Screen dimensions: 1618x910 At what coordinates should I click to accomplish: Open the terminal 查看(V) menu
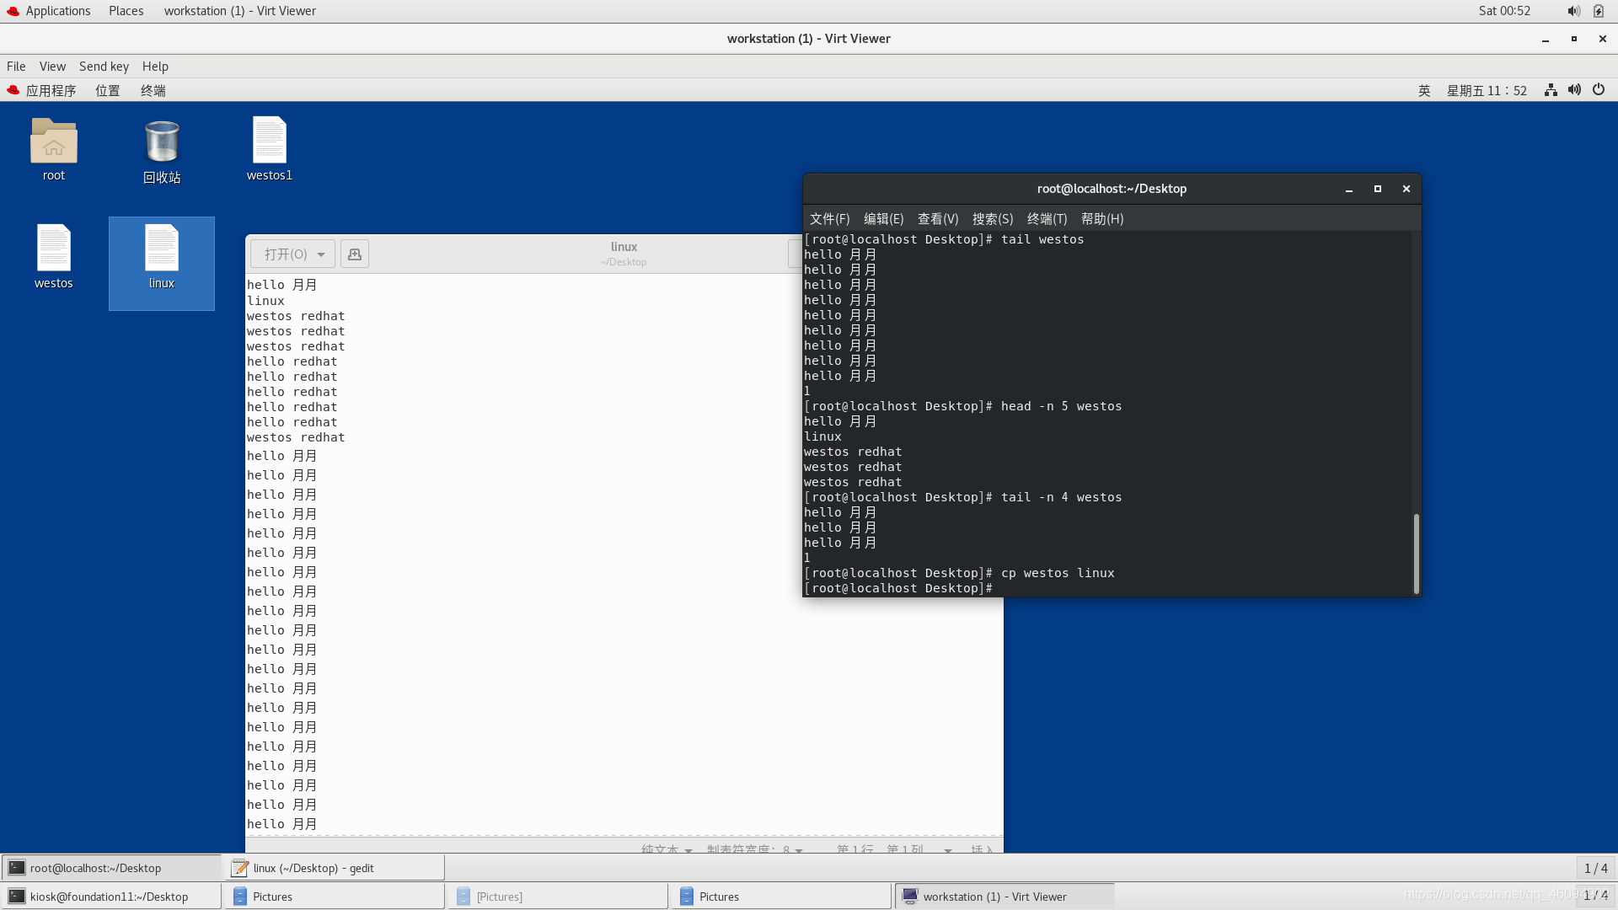pyautogui.click(x=938, y=218)
